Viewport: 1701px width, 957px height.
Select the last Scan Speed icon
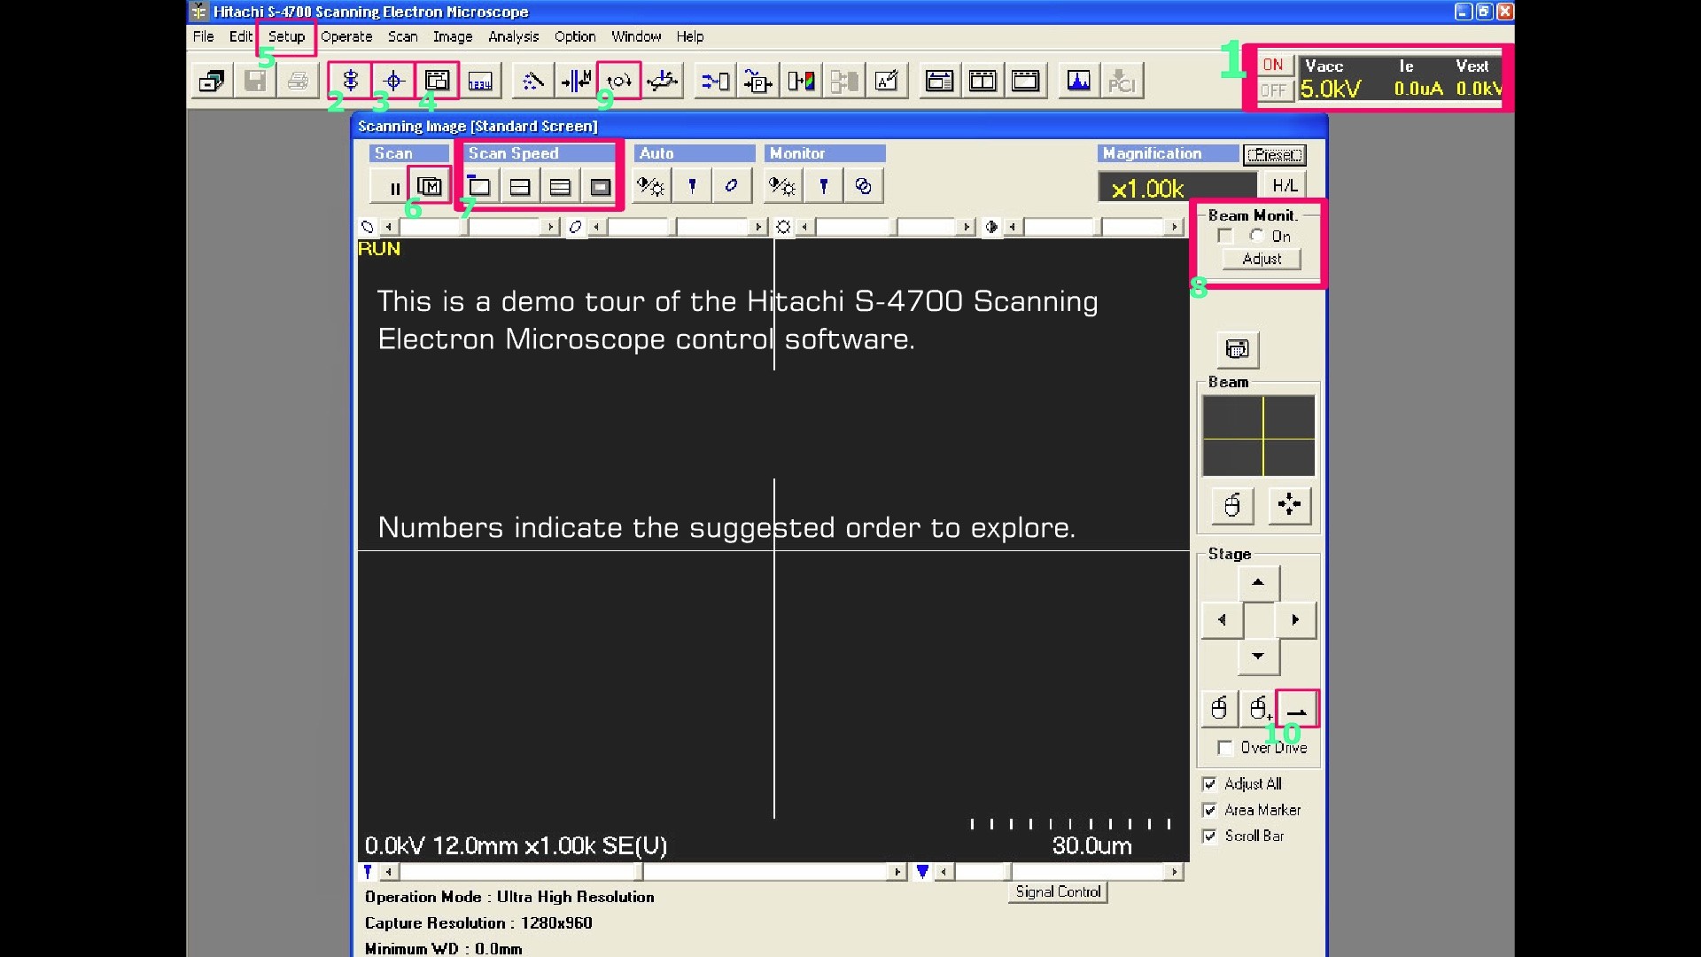point(601,187)
